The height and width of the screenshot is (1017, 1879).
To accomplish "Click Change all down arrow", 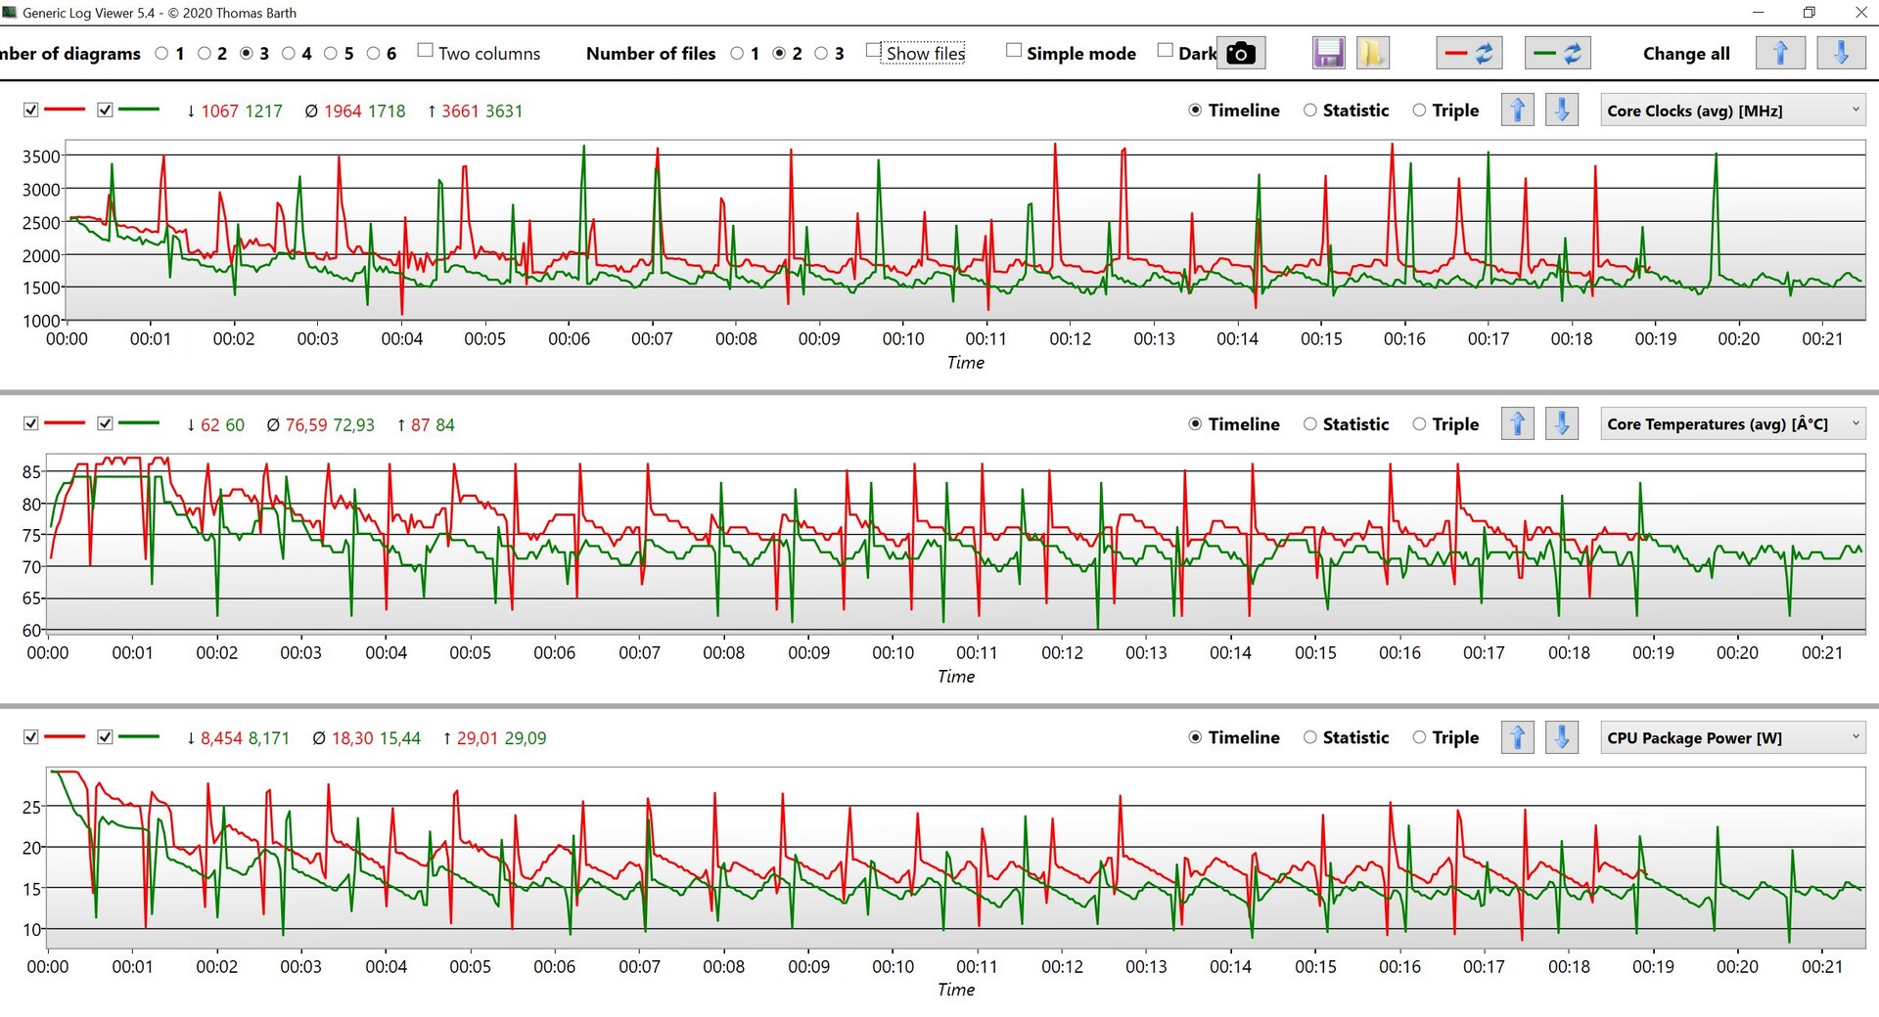I will pos(1841,53).
